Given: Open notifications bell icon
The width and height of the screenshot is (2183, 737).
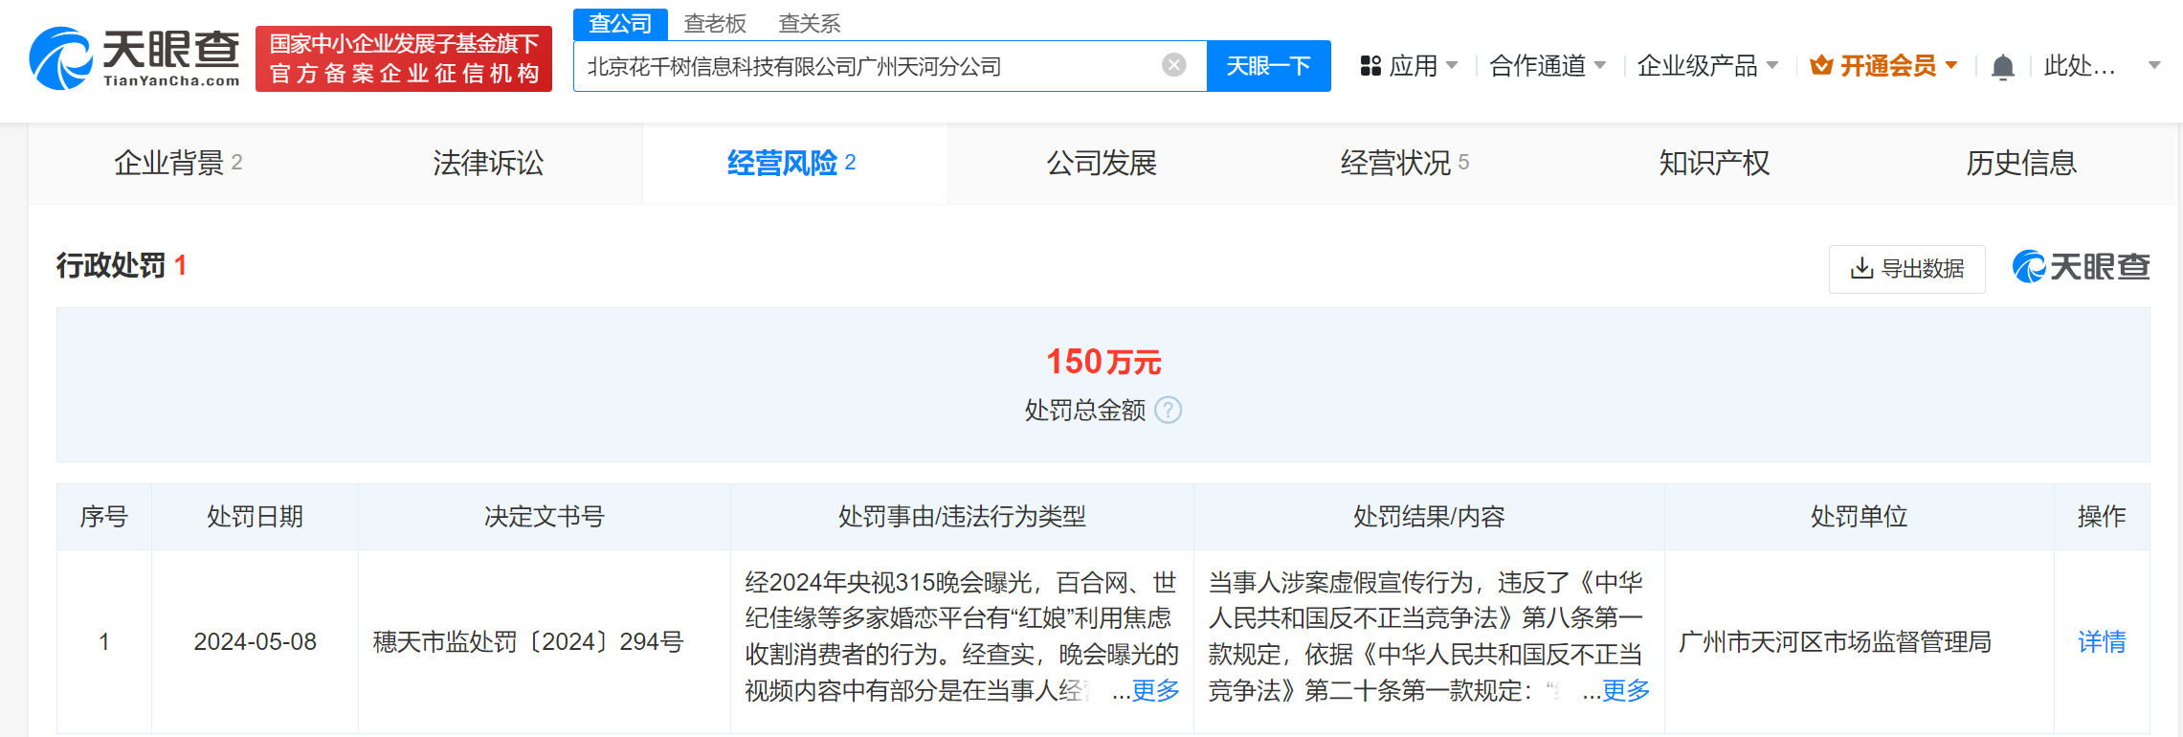Looking at the screenshot, I should (x=2002, y=67).
